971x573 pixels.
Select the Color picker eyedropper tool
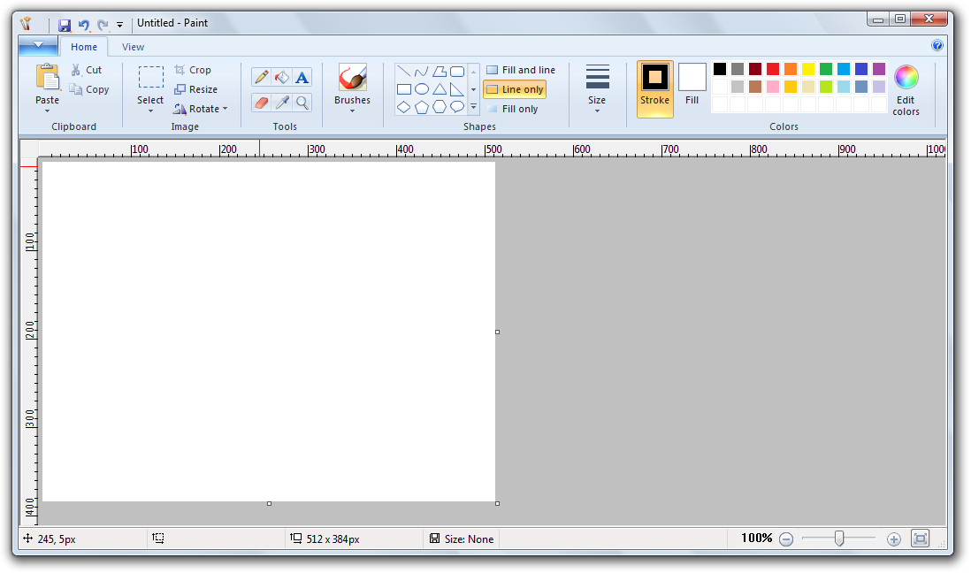(282, 103)
